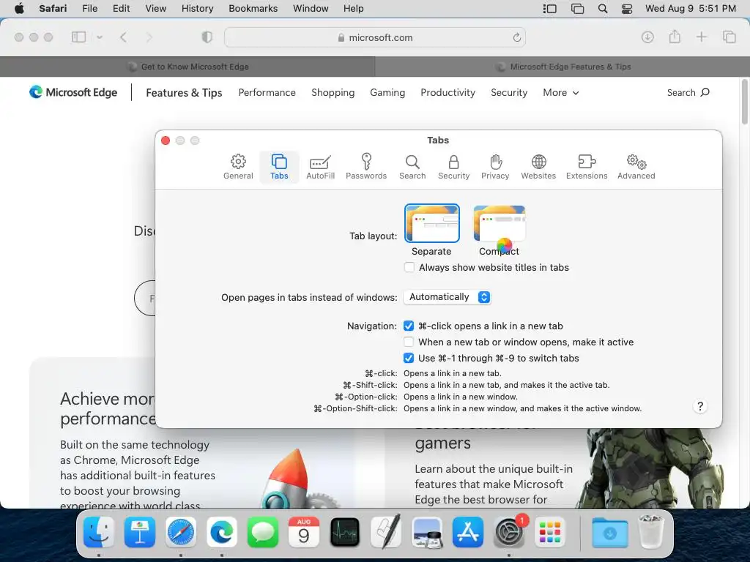The width and height of the screenshot is (750, 562).
Task: Open the AutoFill preferences pane
Action: (320, 167)
